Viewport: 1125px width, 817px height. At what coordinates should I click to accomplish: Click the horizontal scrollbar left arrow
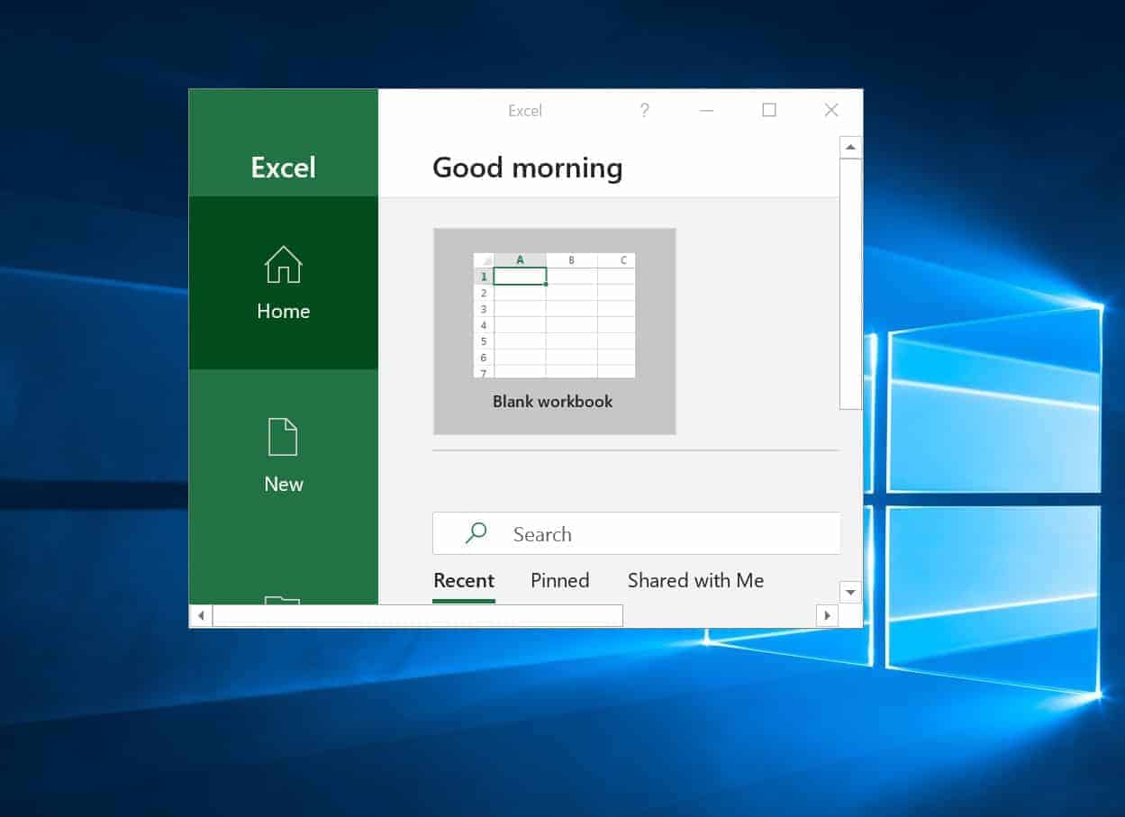coord(200,615)
